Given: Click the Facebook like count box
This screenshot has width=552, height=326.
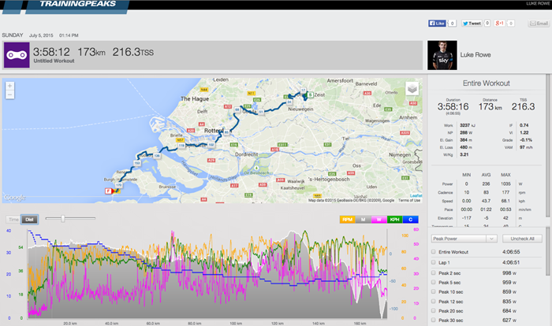Looking at the screenshot, I should [x=452, y=23].
